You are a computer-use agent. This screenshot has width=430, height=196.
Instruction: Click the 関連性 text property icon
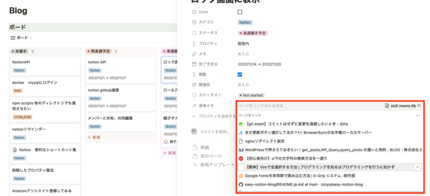194,85
